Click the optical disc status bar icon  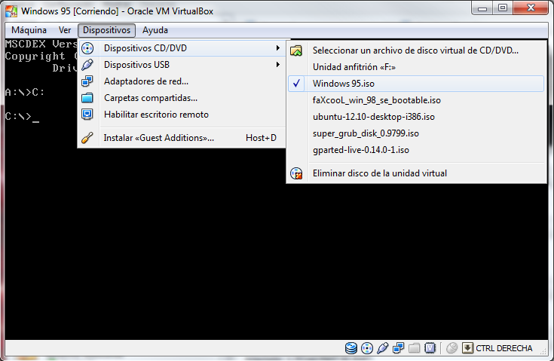point(367,348)
